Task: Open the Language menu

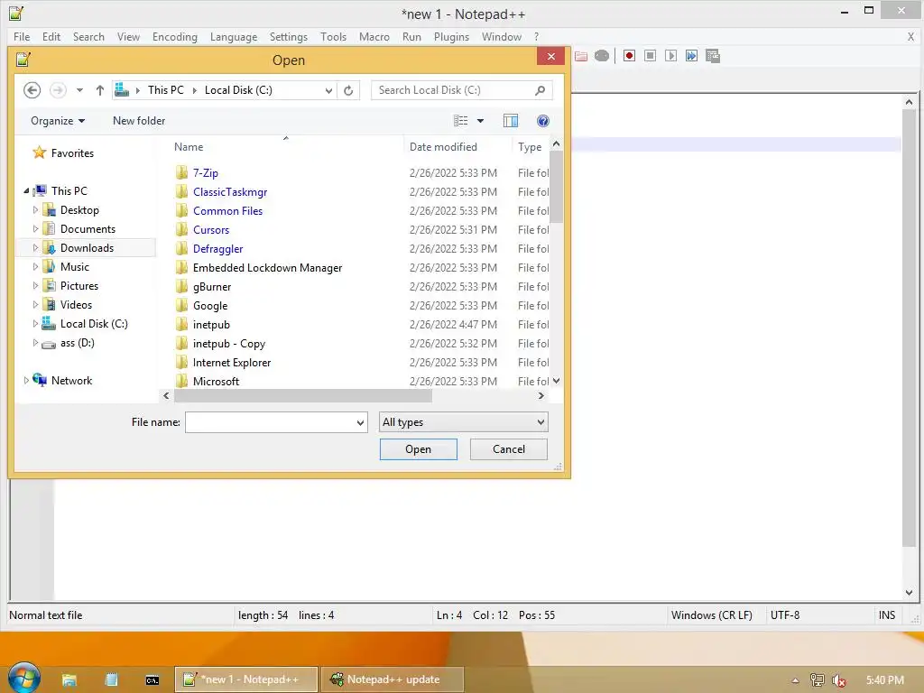Action: pos(234,36)
